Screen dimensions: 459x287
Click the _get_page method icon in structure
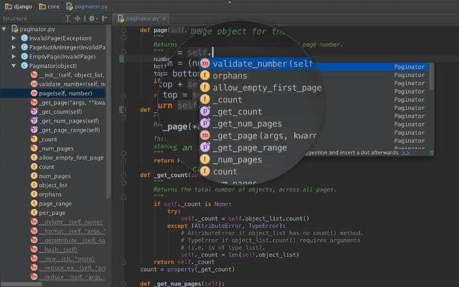(34, 103)
